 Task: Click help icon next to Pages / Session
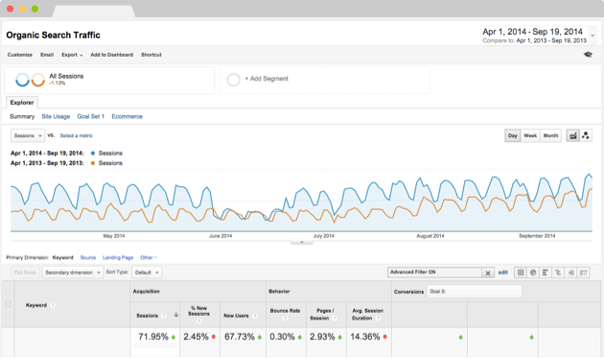tap(335, 319)
